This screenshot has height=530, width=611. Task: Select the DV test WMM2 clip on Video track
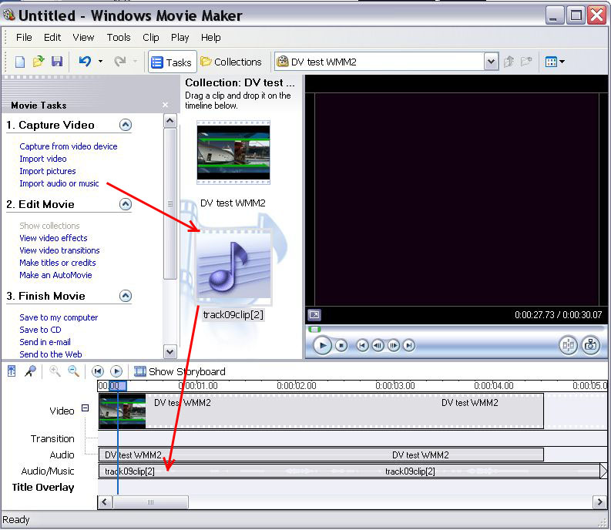pos(321,411)
